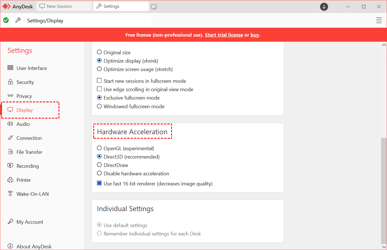Open the hamburger menu at top right
Image resolution: width=387 pixels, height=250 pixels.
pyautogui.click(x=379, y=20)
